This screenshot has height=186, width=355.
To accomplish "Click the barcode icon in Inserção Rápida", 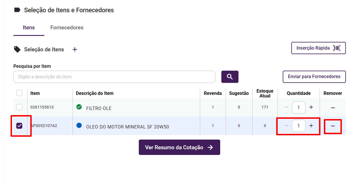I will [337, 48].
